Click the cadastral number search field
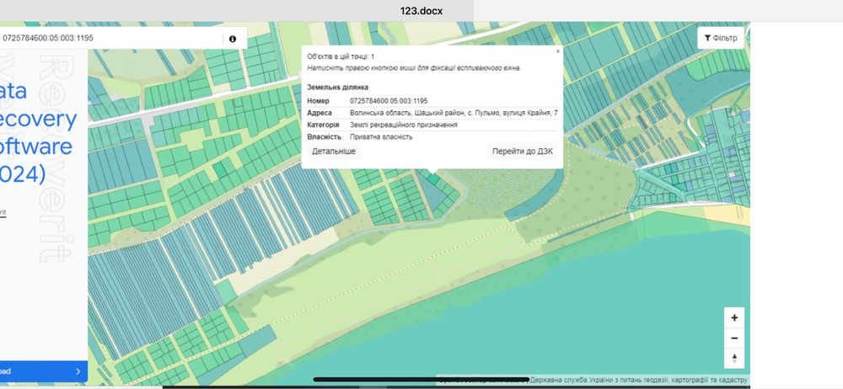This screenshot has width=843, height=389. (110, 38)
